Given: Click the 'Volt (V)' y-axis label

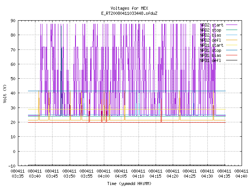Looking at the screenshot, I should coord(5,93).
